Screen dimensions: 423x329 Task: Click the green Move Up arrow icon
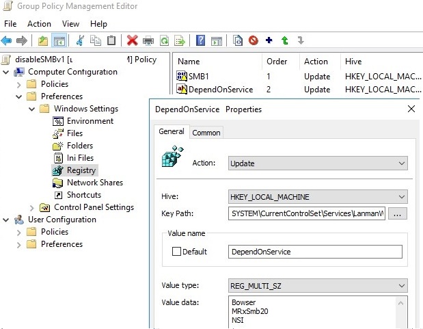click(284, 41)
